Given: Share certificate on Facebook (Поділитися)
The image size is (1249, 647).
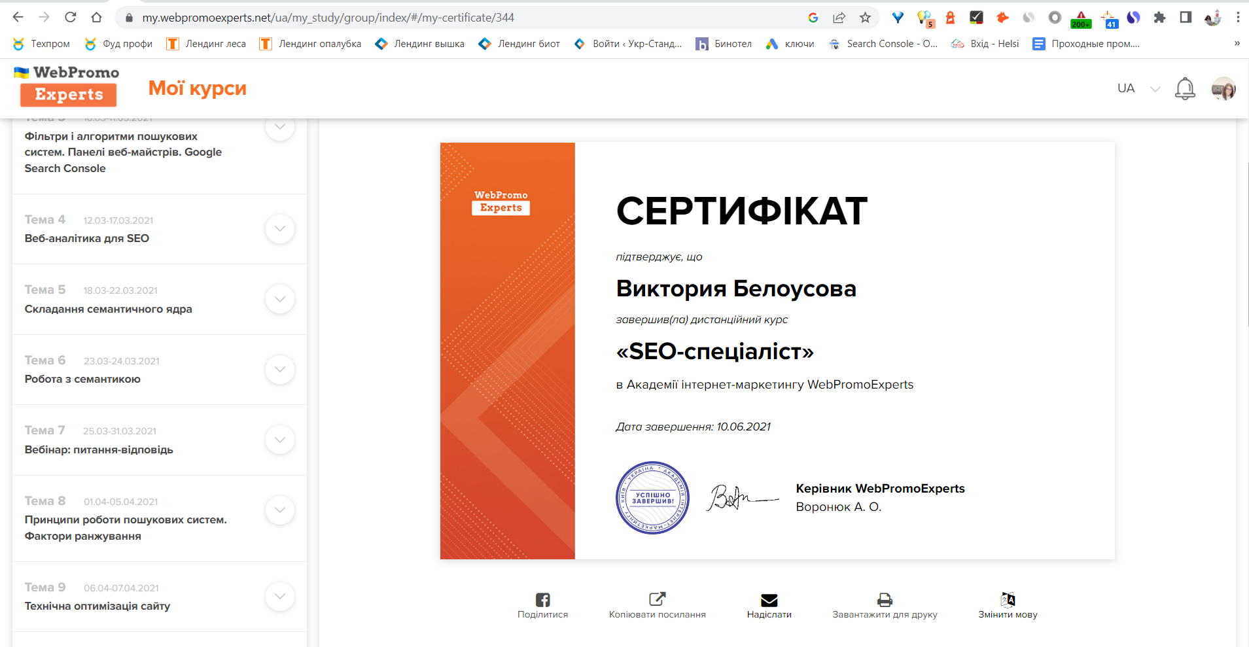Looking at the screenshot, I should tap(542, 605).
